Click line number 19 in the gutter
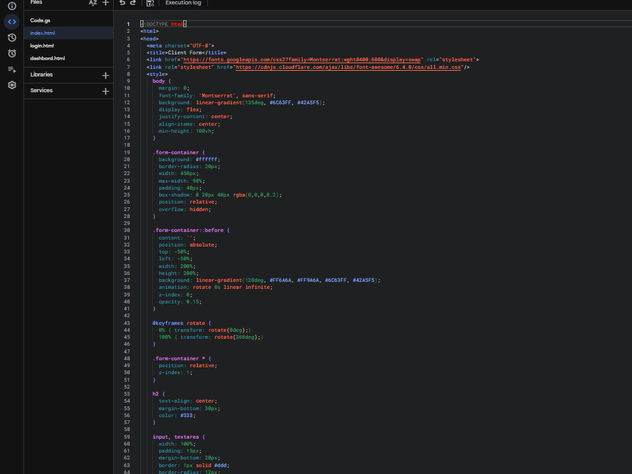Viewport: 632px width, 474px height. click(126, 152)
